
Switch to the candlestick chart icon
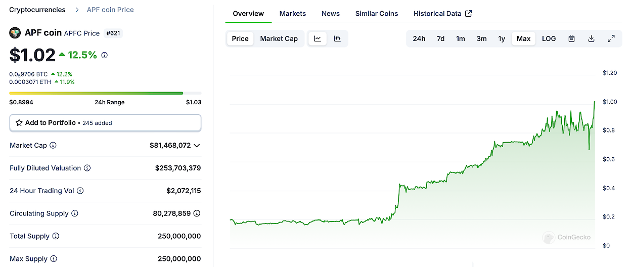(337, 38)
